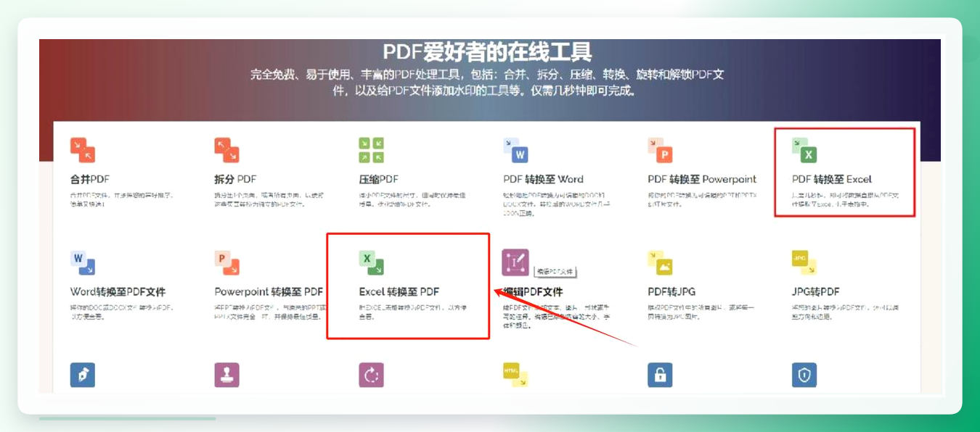Click the description under 合并PDF
Image resolution: width=980 pixels, height=432 pixels.
122,200
